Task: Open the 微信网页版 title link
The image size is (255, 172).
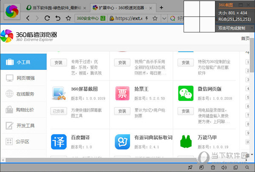Action: click(x=210, y=89)
